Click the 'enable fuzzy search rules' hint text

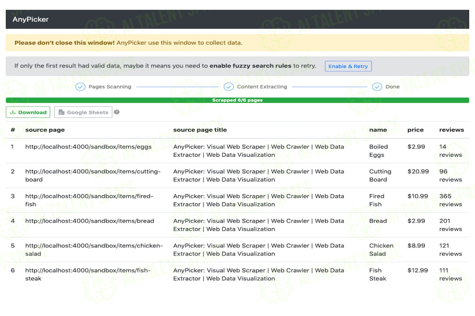[x=250, y=66]
